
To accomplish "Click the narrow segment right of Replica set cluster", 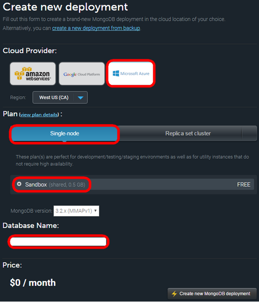I will click(x=249, y=133).
